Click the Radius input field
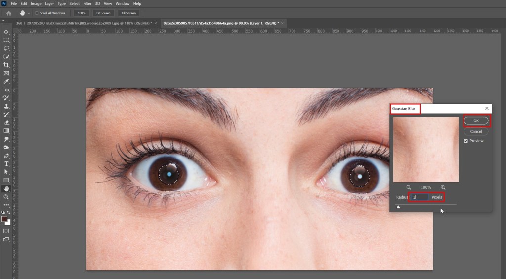506x279 pixels. pyautogui.click(x=420, y=197)
